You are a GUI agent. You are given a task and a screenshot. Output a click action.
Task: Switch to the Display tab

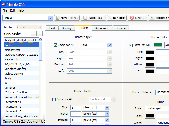point(67,28)
